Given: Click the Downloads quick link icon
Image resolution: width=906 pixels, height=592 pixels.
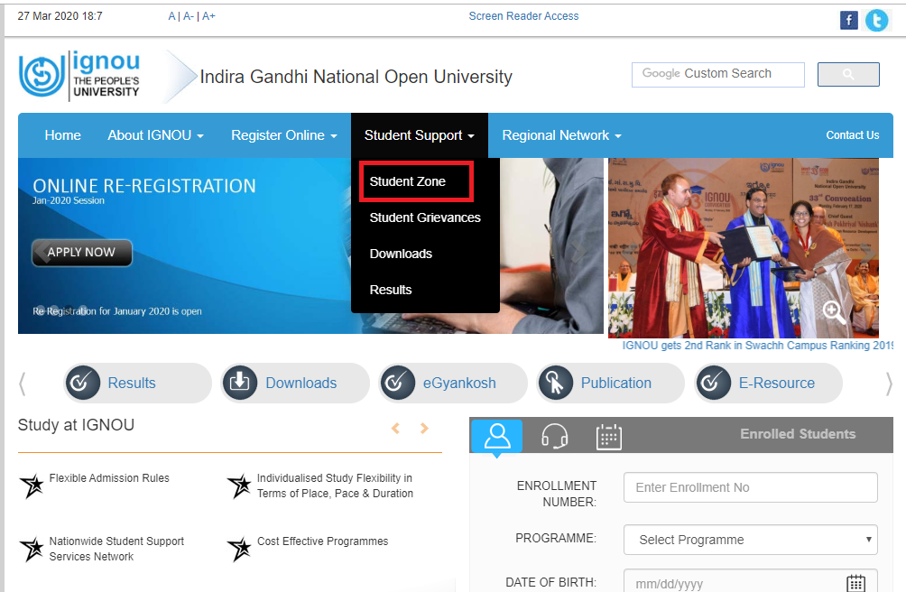Looking at the screenshot, I should pos(240,383).
